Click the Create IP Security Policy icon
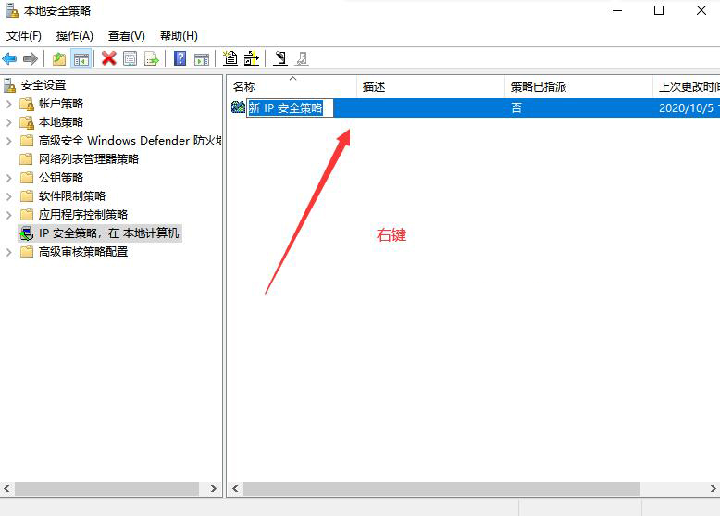720x516 pixels. [230, 58]
